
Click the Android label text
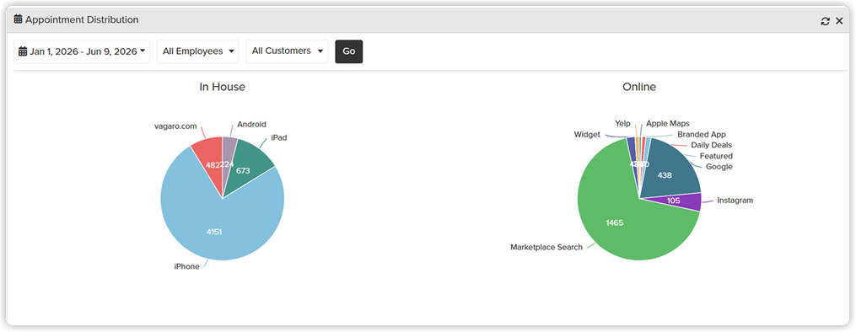[x=251, y=125]
